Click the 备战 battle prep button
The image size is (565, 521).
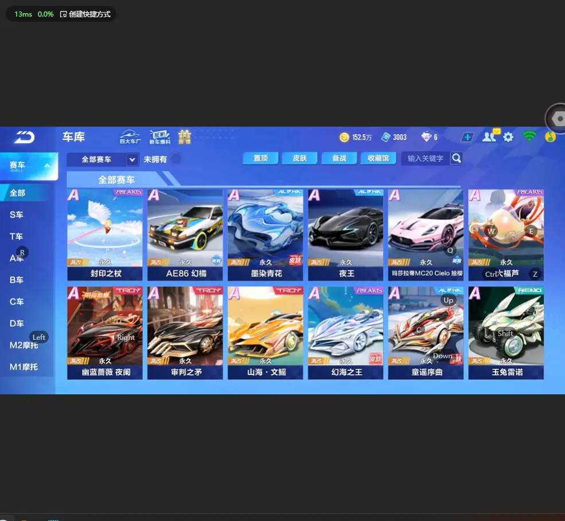pyautogui.click(x=339, y=158)
